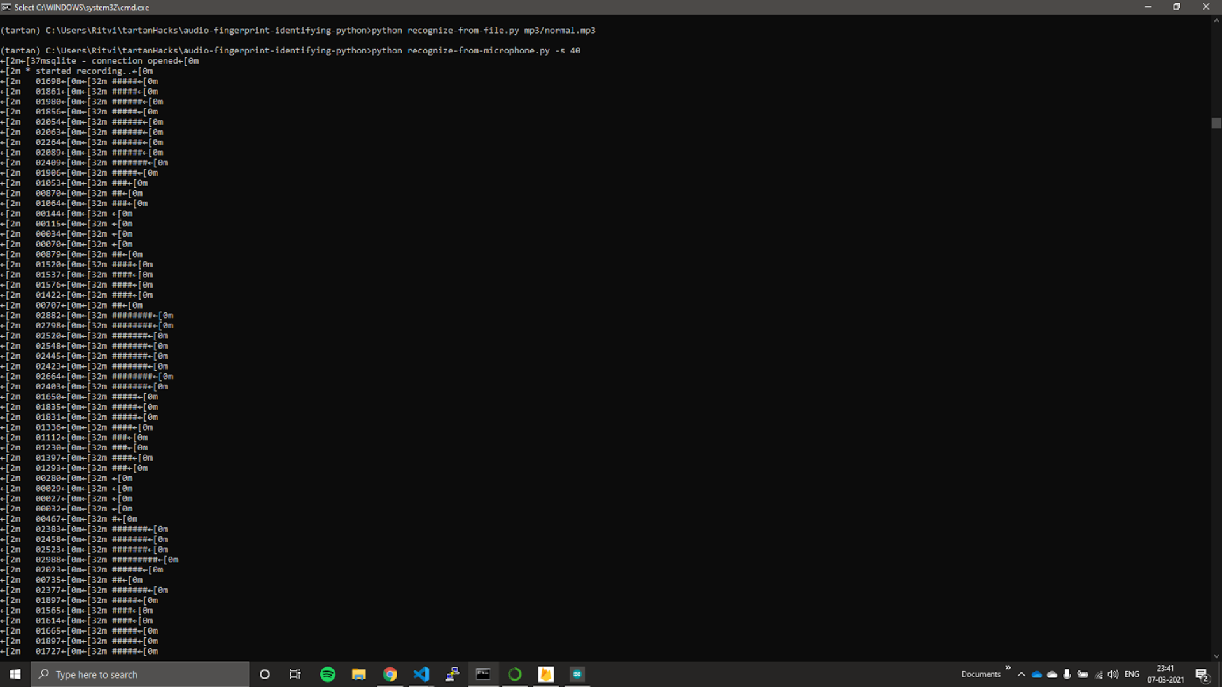The height and width of the screenshot is (687, 1222).
Task: Toggle the microphone tray icon
Action: pyautogui.click(x=1067, y=674)
